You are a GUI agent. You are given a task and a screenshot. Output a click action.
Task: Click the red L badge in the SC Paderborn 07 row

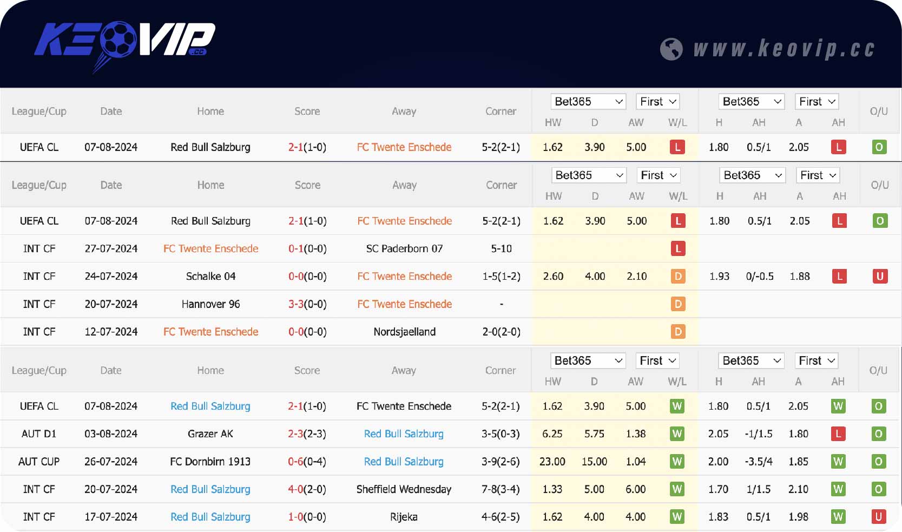[x=678, y=248]
